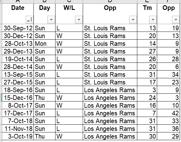Select the cell with Tm score 27
The image size is (181, 142).
coord(147,51)
